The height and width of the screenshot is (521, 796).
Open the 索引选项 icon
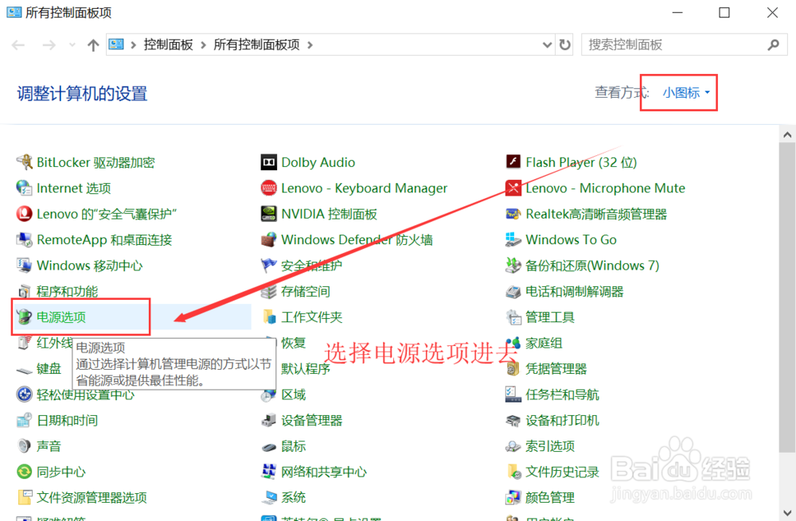click(x=513, y=446)
